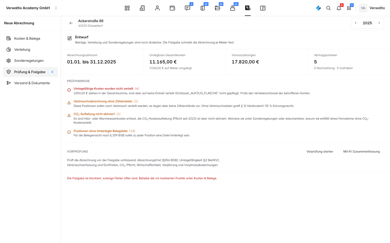Open Versand & Dokumente section
The image size is (390, 243).
pyautogui.click(x=30, y=83)
